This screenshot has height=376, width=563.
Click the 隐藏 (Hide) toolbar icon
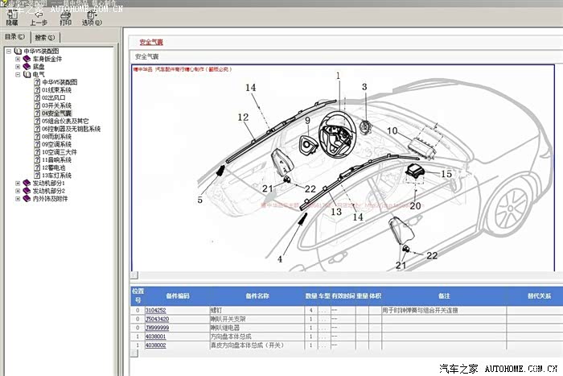pyautogui.click(x=12, y=14)
